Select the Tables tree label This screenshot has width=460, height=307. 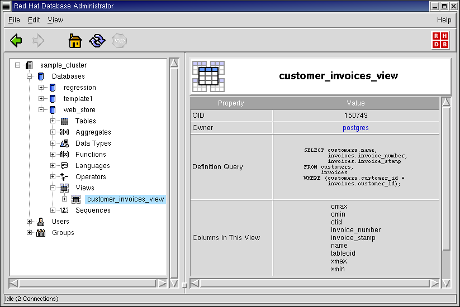[86, 121]
